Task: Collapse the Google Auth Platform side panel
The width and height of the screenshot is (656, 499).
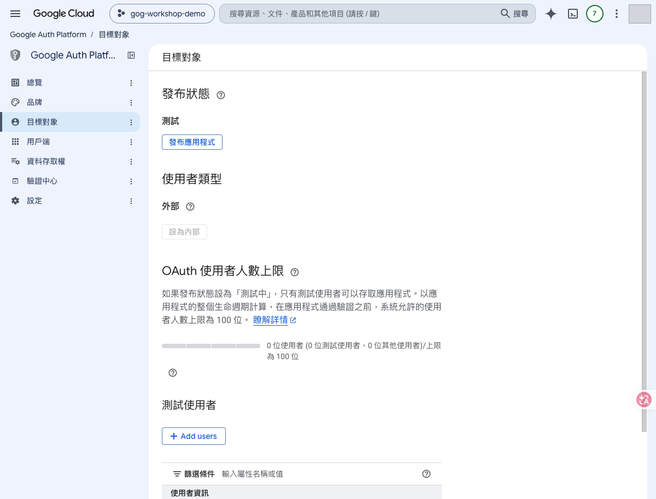Action: (x=131, y=55)
